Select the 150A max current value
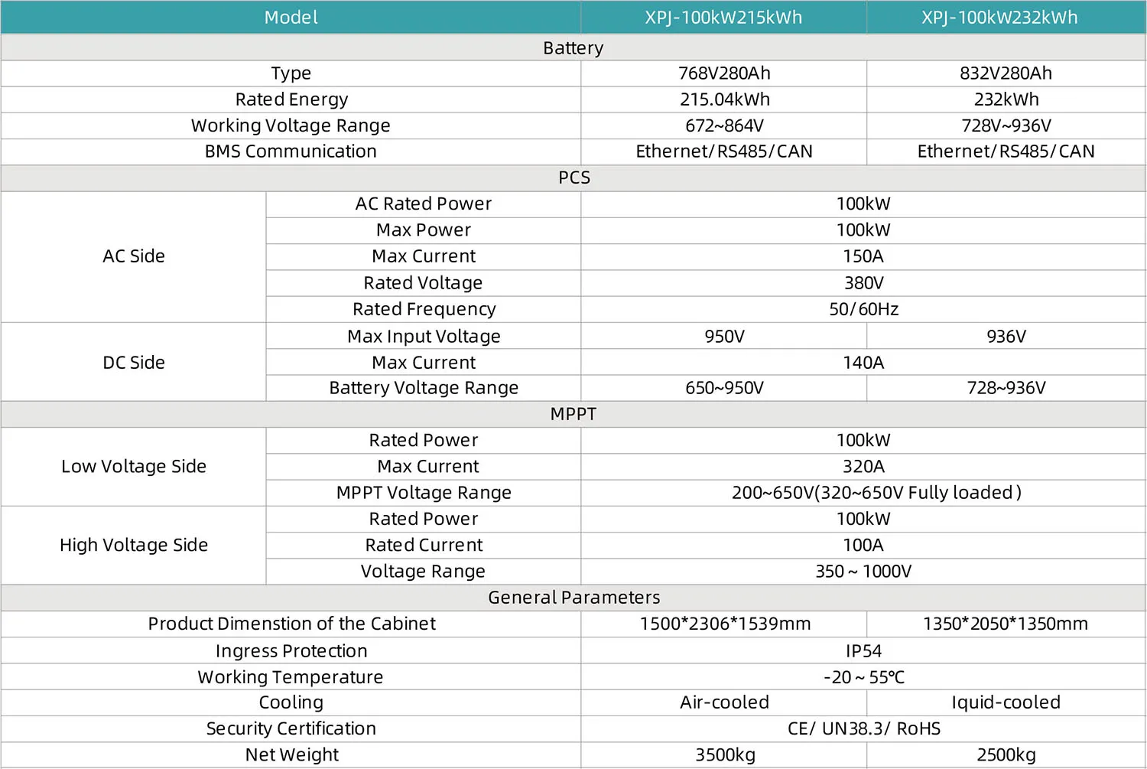The height and width of the screenshot is (769, 1147). pyautogui.click(x=863, y=256)
